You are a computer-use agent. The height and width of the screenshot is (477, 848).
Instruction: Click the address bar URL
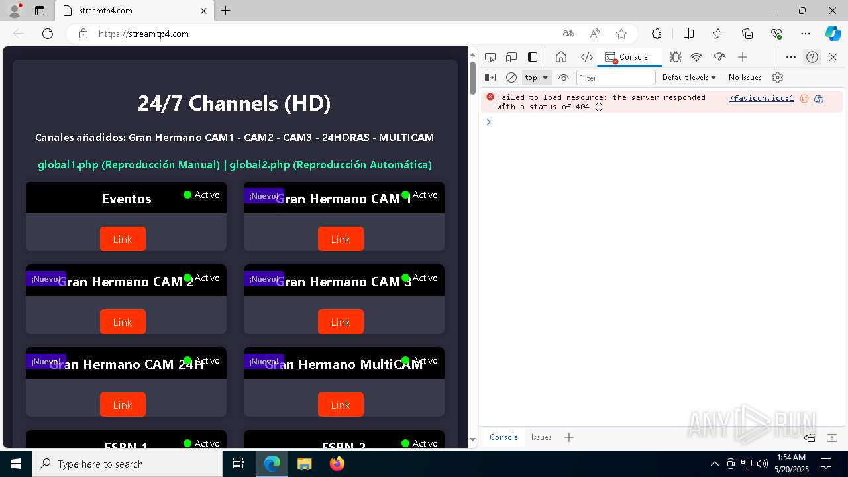click(144, 34)
